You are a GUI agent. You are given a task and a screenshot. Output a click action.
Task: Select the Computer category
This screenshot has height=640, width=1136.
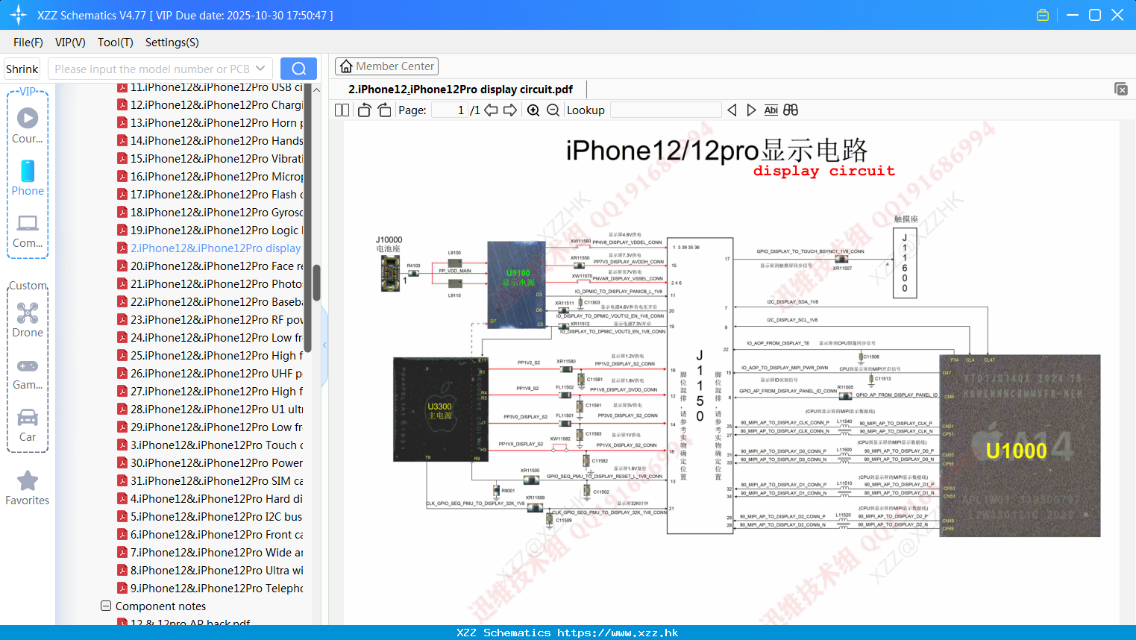point(28,230)
